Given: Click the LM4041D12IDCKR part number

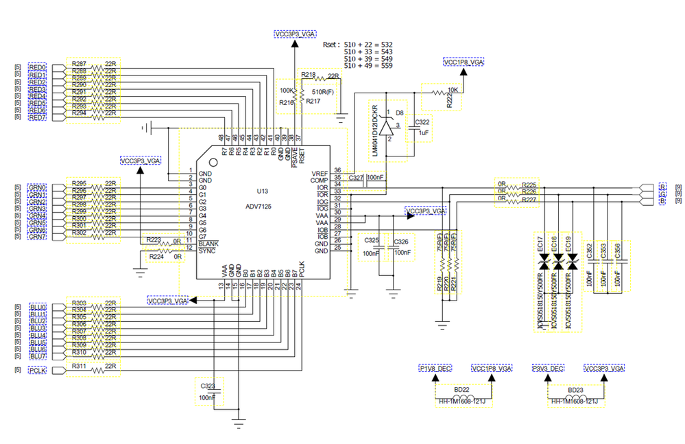Looking at the screenshot, I should (375, 130).
